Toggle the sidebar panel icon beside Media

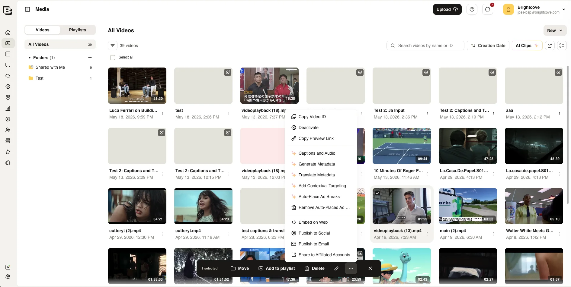point(27,9)
